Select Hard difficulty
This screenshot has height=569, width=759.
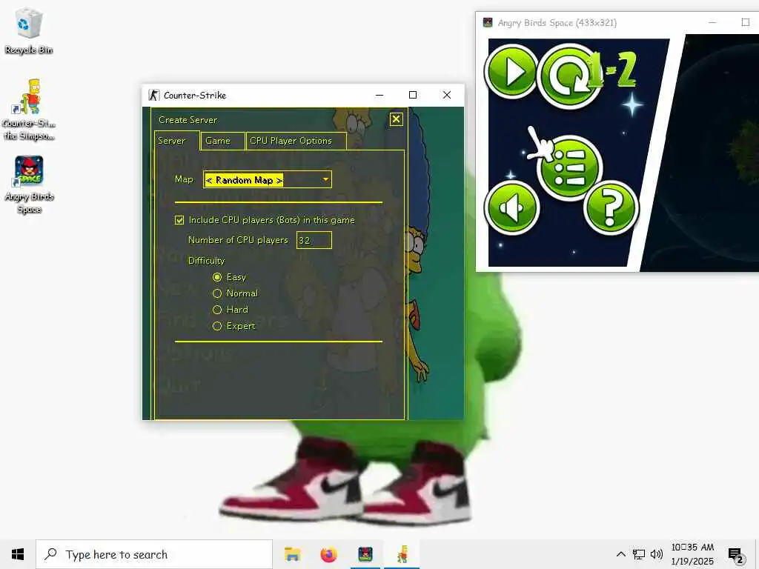[x=217, y=310]
